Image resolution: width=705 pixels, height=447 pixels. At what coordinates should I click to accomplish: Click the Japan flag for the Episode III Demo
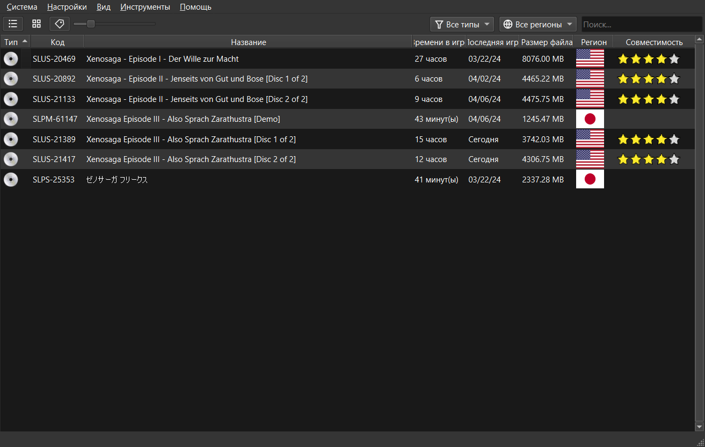point(590,119)
